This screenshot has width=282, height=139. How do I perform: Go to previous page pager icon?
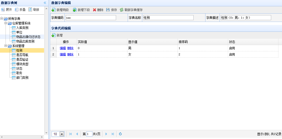(x=77, y=134)
